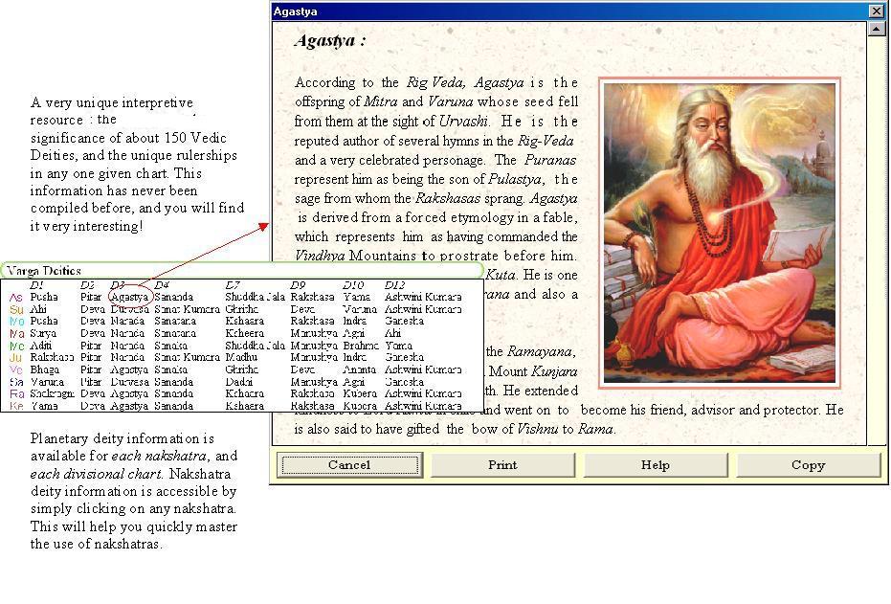This screenshot has height=604, width=891.
Task: Click the Ju row label
Action: point(16,358)
